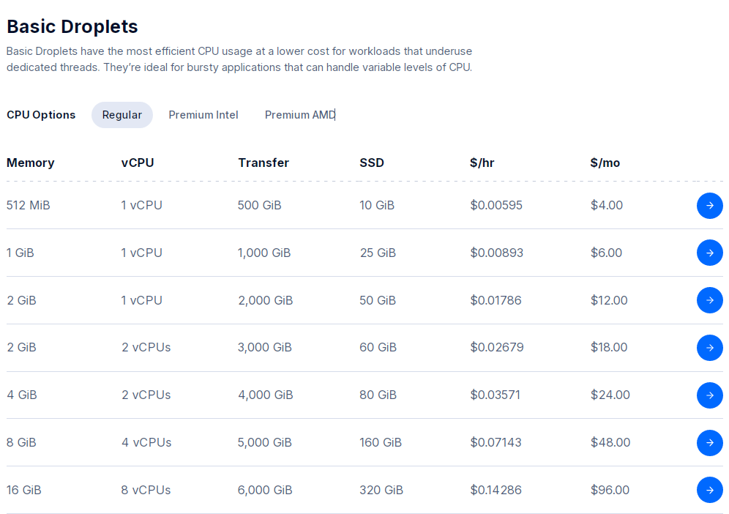
Task: Click arrow icon for $6.00 plan
Action: [x=709, y=253]
